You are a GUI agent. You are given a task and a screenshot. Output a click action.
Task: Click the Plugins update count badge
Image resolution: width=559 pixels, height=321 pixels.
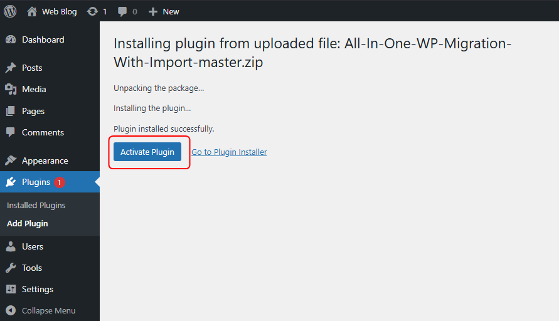tap(59, 182)
